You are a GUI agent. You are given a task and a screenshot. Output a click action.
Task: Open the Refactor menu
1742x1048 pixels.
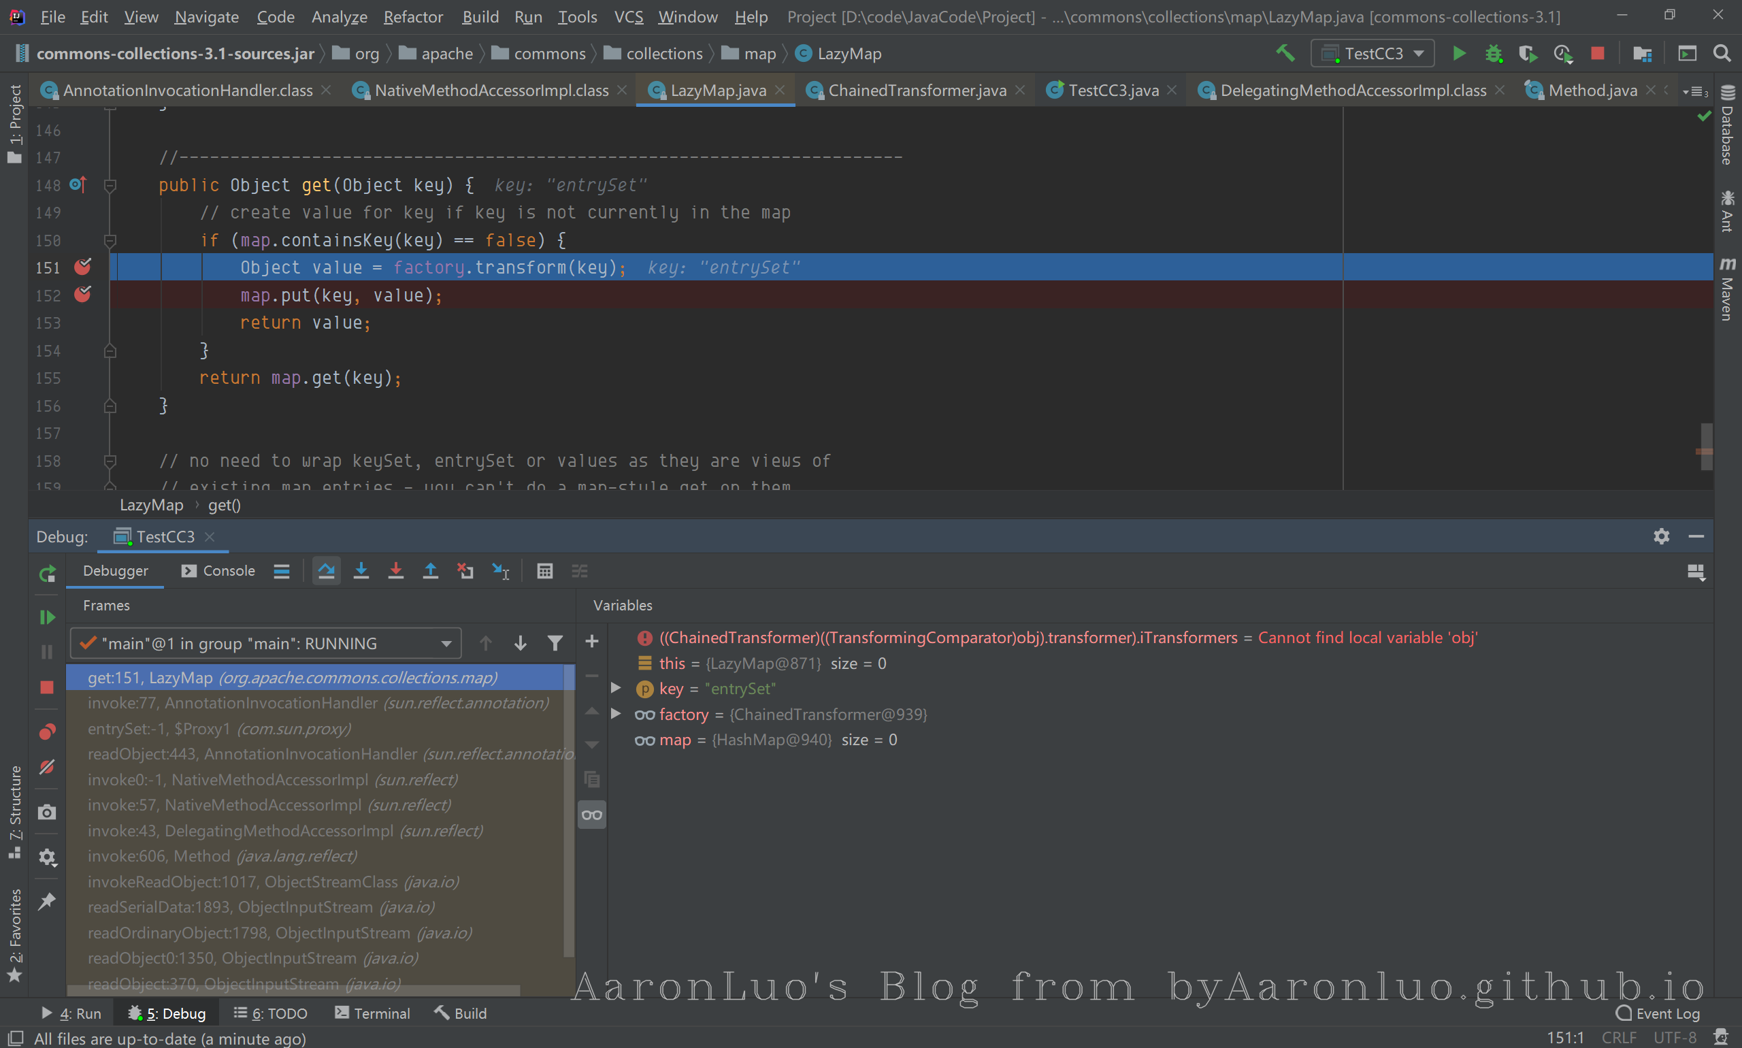pyautogui.click(x=412, y=16)
